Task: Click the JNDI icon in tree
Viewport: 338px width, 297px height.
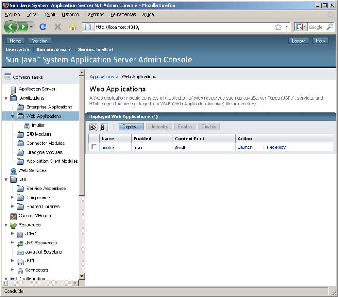Action: (x=20, y=262)
